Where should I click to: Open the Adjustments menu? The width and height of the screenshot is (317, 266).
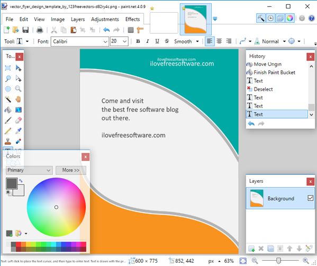(105, 19)
